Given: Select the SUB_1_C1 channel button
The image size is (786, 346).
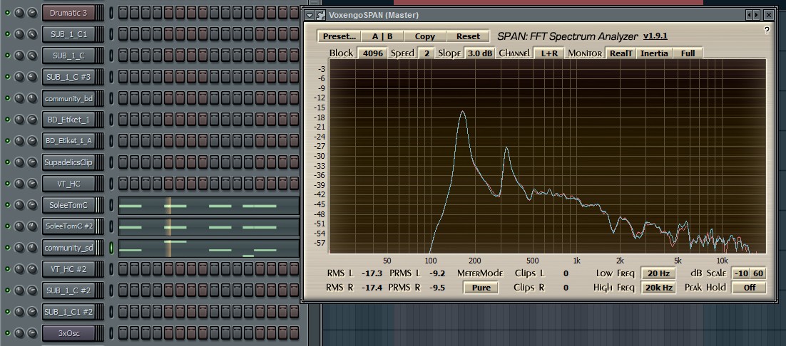Looking at the screenshot, I should pyautogui.click(x=68, y=34).
